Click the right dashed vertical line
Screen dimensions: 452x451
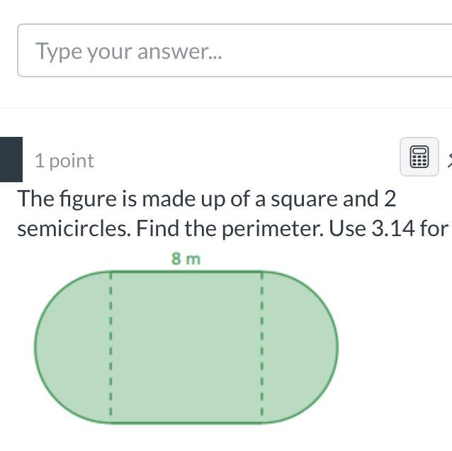click(x=262, y=347)
